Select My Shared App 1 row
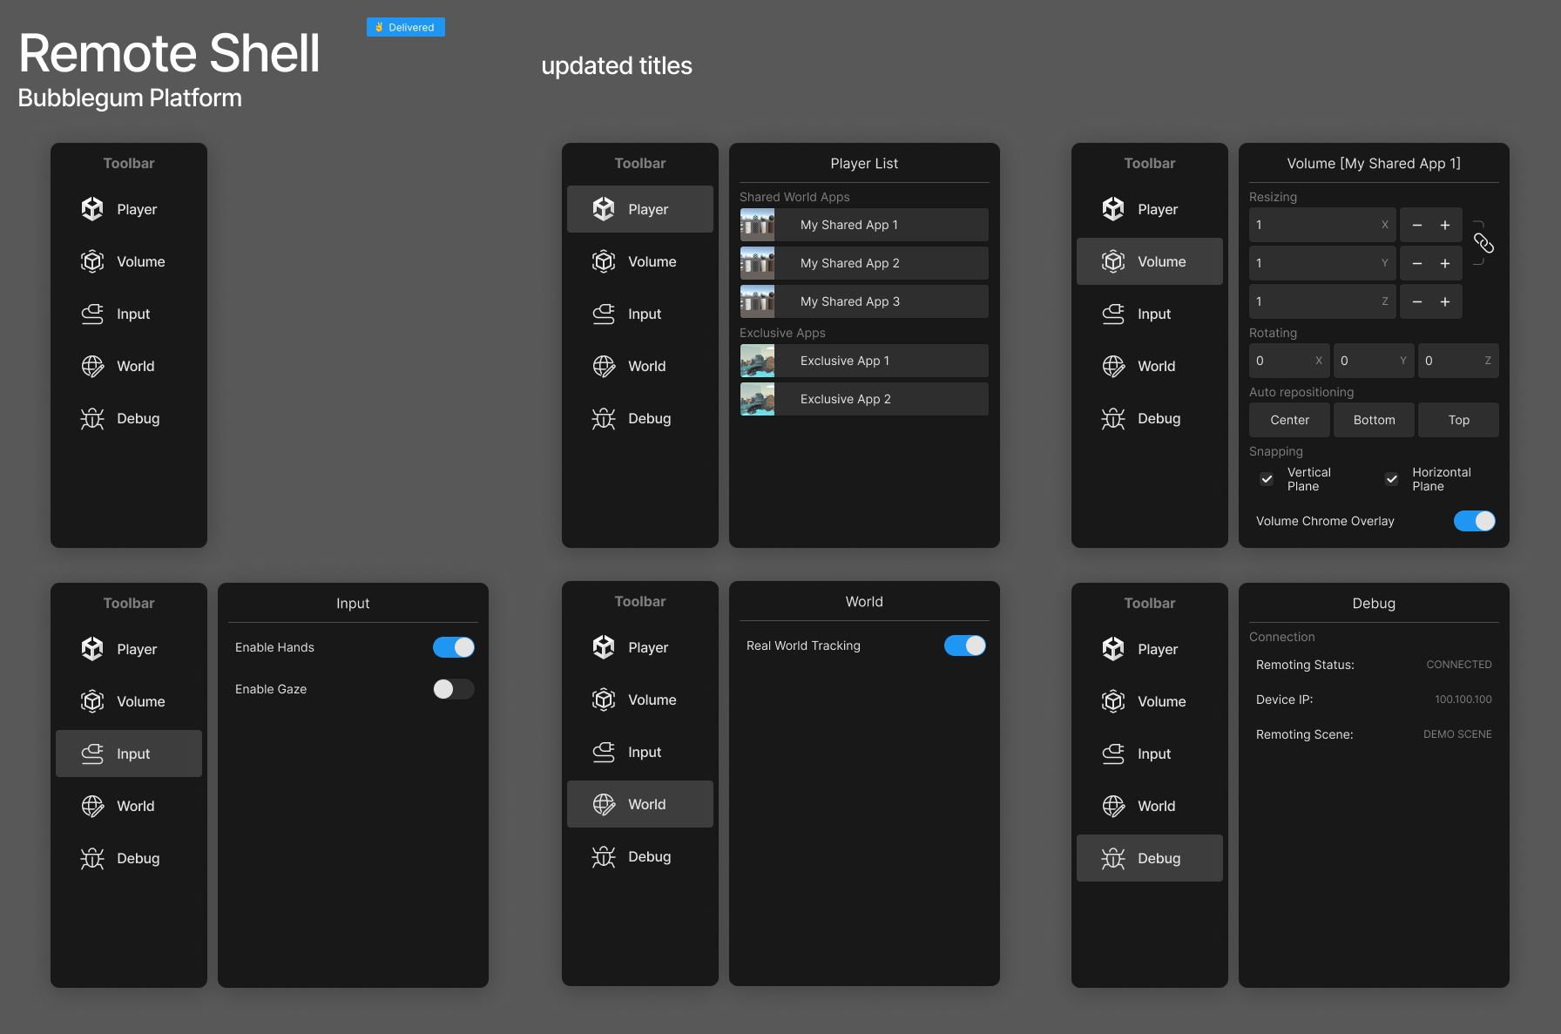The width and height of the screenshot is (1561, 1034). click(864, 225)
